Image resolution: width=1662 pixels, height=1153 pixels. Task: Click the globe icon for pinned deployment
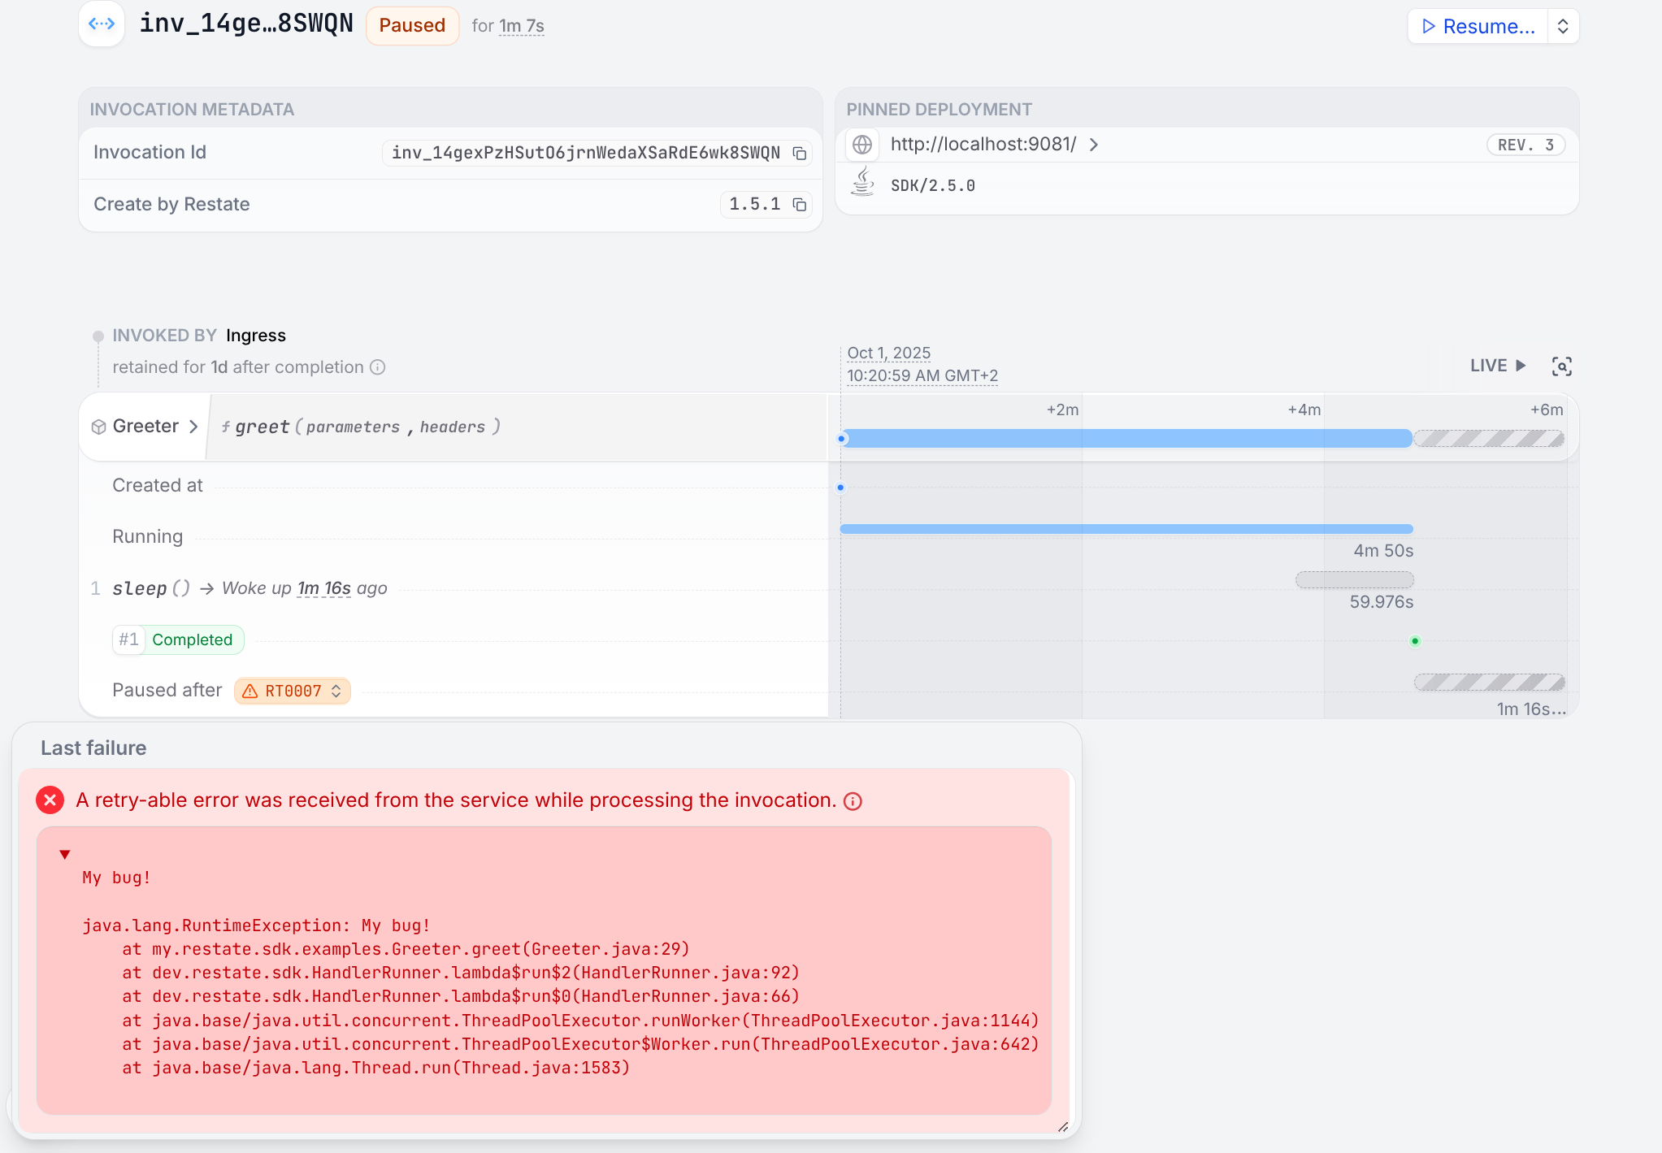click(x=862, y=145)
